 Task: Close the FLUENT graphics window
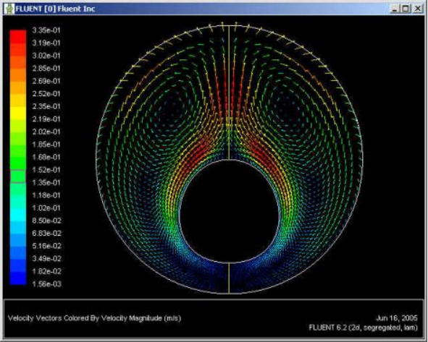tap(418, 9)
